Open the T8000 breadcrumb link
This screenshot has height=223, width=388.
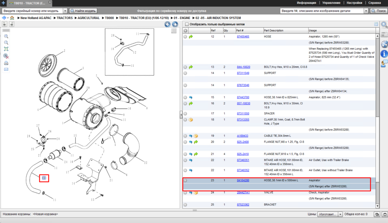click(x=109, y=18)
